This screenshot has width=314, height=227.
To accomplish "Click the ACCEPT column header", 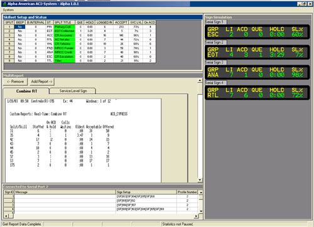I will tap(121, 23).
